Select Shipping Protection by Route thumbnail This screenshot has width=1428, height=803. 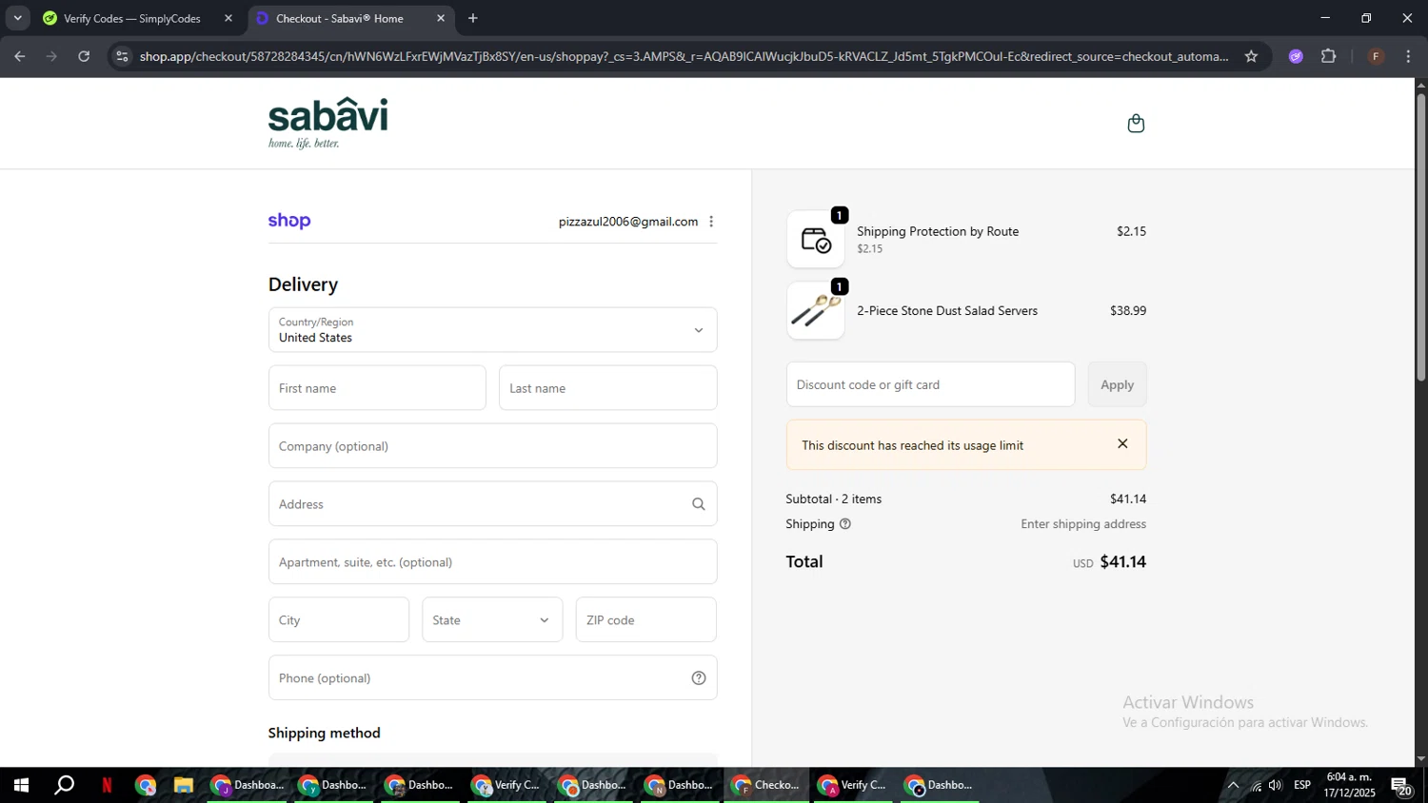tap(816, 239)
